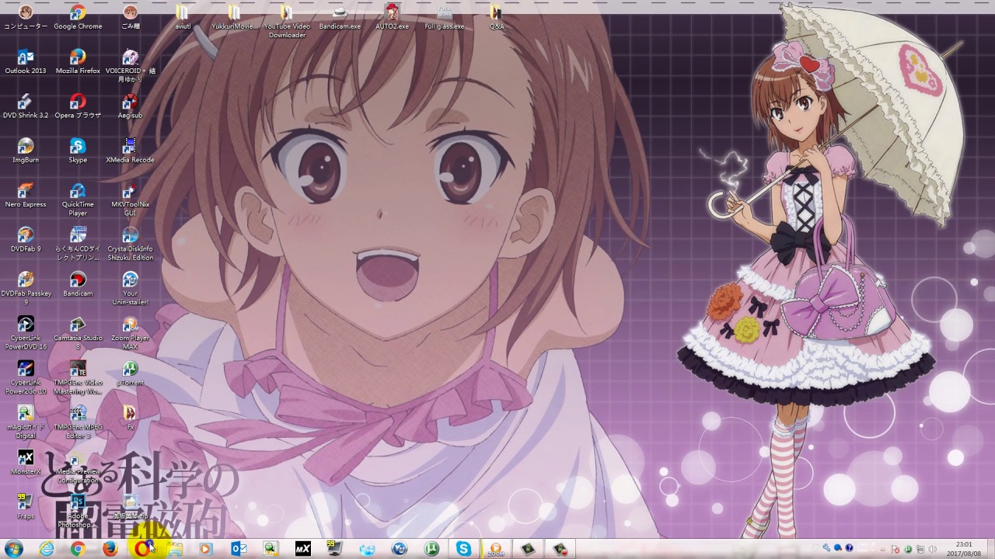Screen dimensions: 995x559
Task: Open the XMedia Recode shortcut
Action: tap(131, 151)
